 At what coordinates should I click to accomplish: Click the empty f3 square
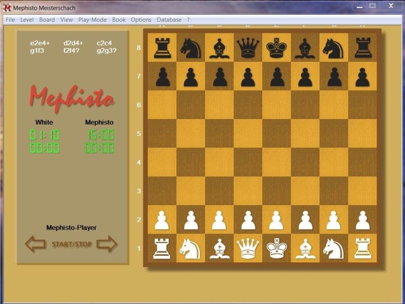pyautogui.click(x=305, y=191)
